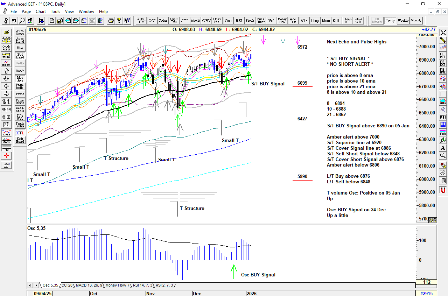Viewport: 448px width, 296px height.
Task: Click the Stoch RSI indicator button
Action: 347,21
